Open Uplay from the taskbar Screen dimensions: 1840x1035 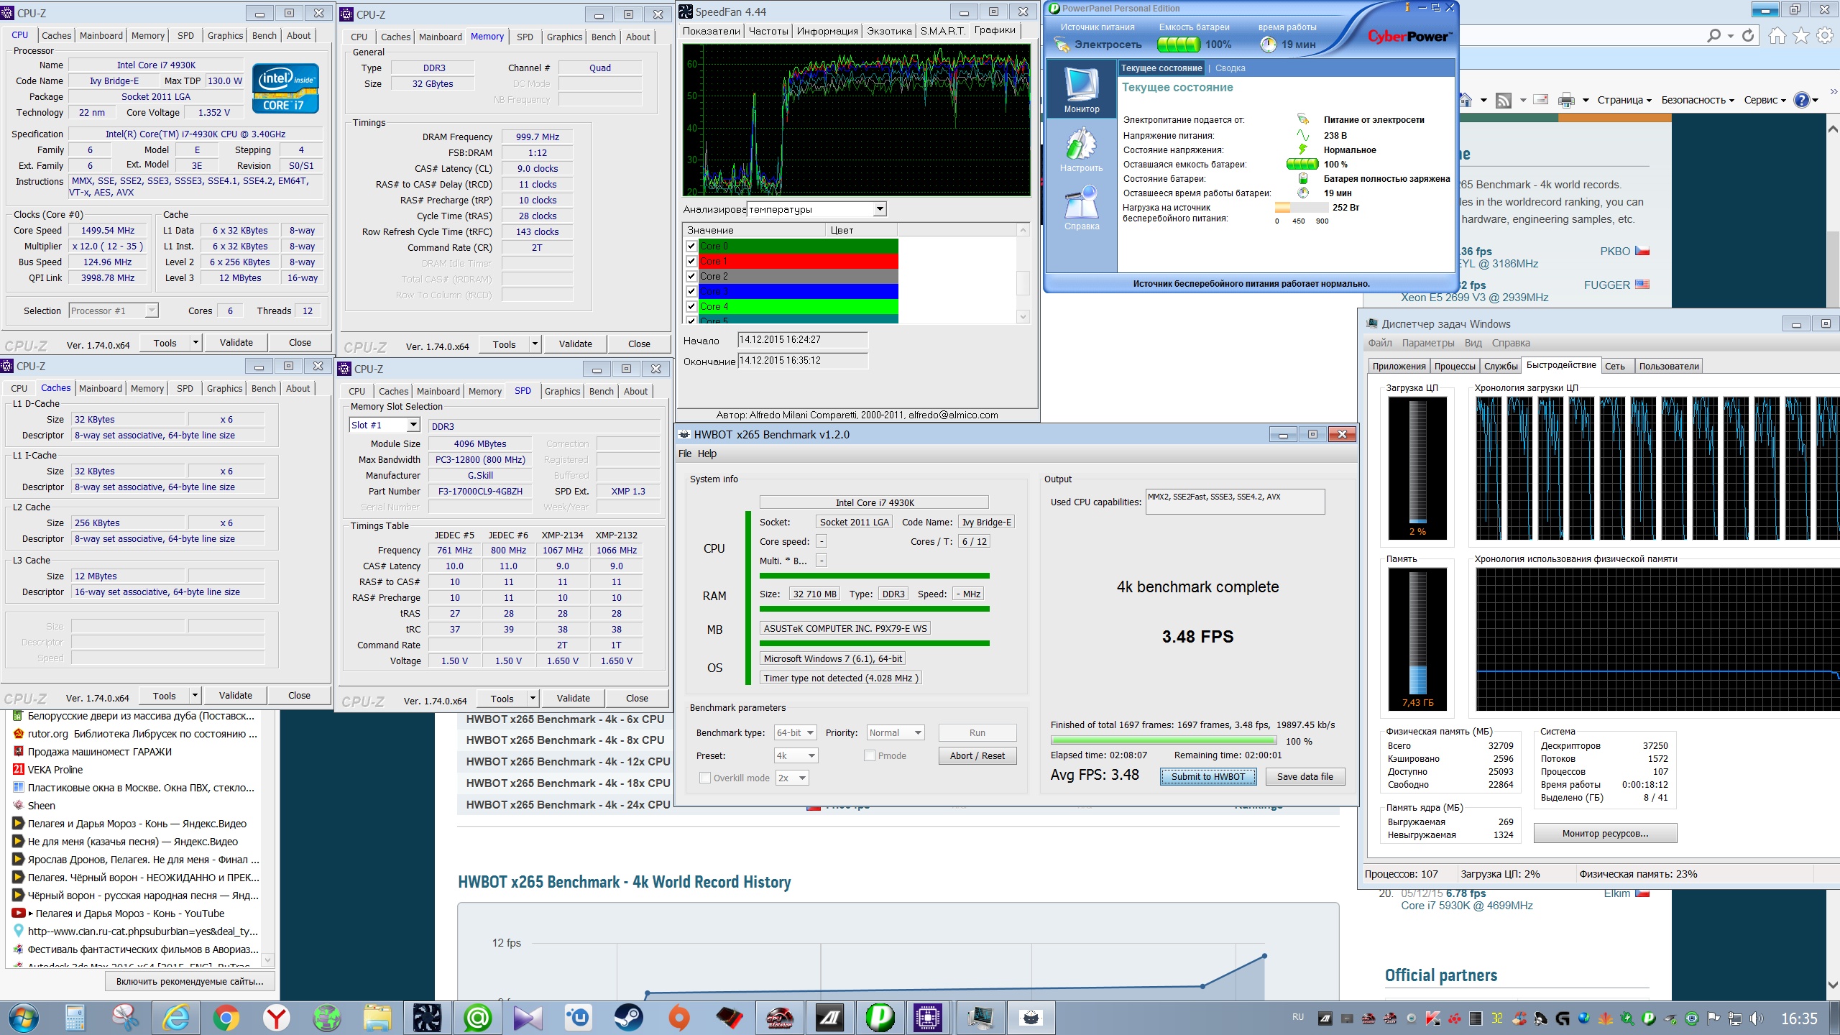[x=578, y=1018]
